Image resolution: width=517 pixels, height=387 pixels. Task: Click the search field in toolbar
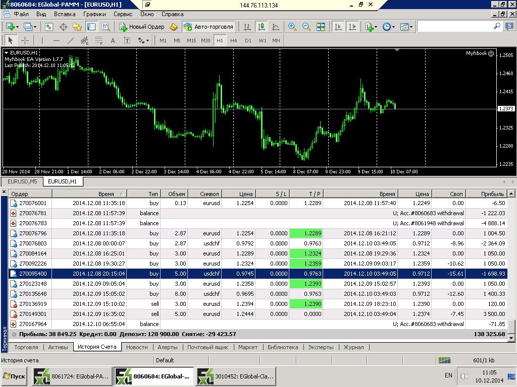point(455,26)
